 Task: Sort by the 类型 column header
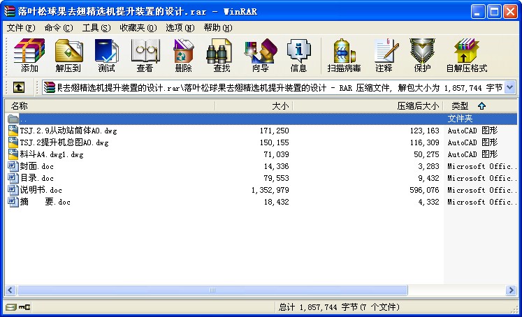pyautogui.click(x=480, y=105)
